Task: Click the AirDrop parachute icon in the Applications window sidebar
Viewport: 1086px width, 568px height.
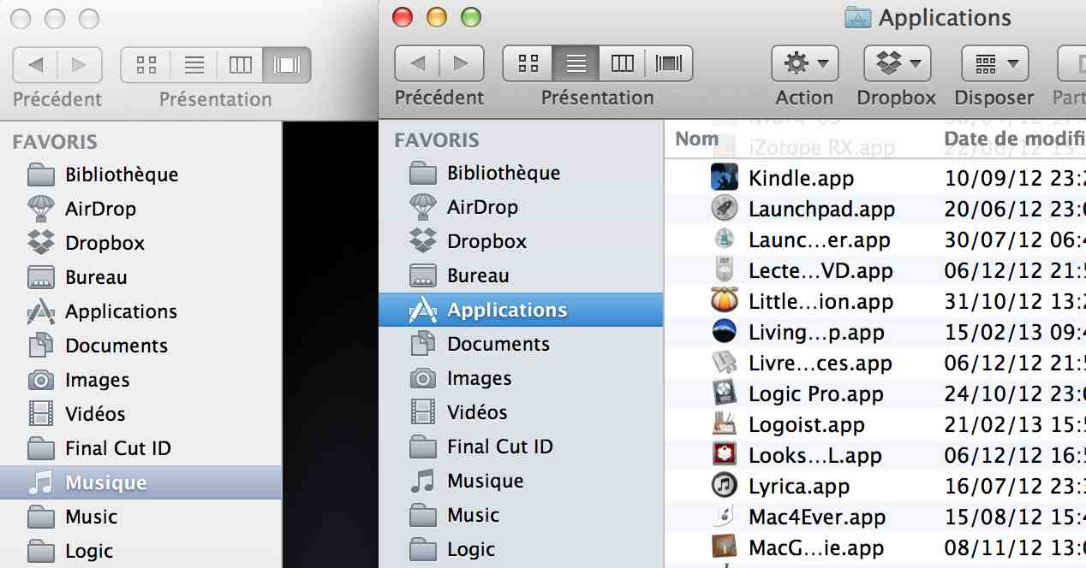Action: [423, 207]
